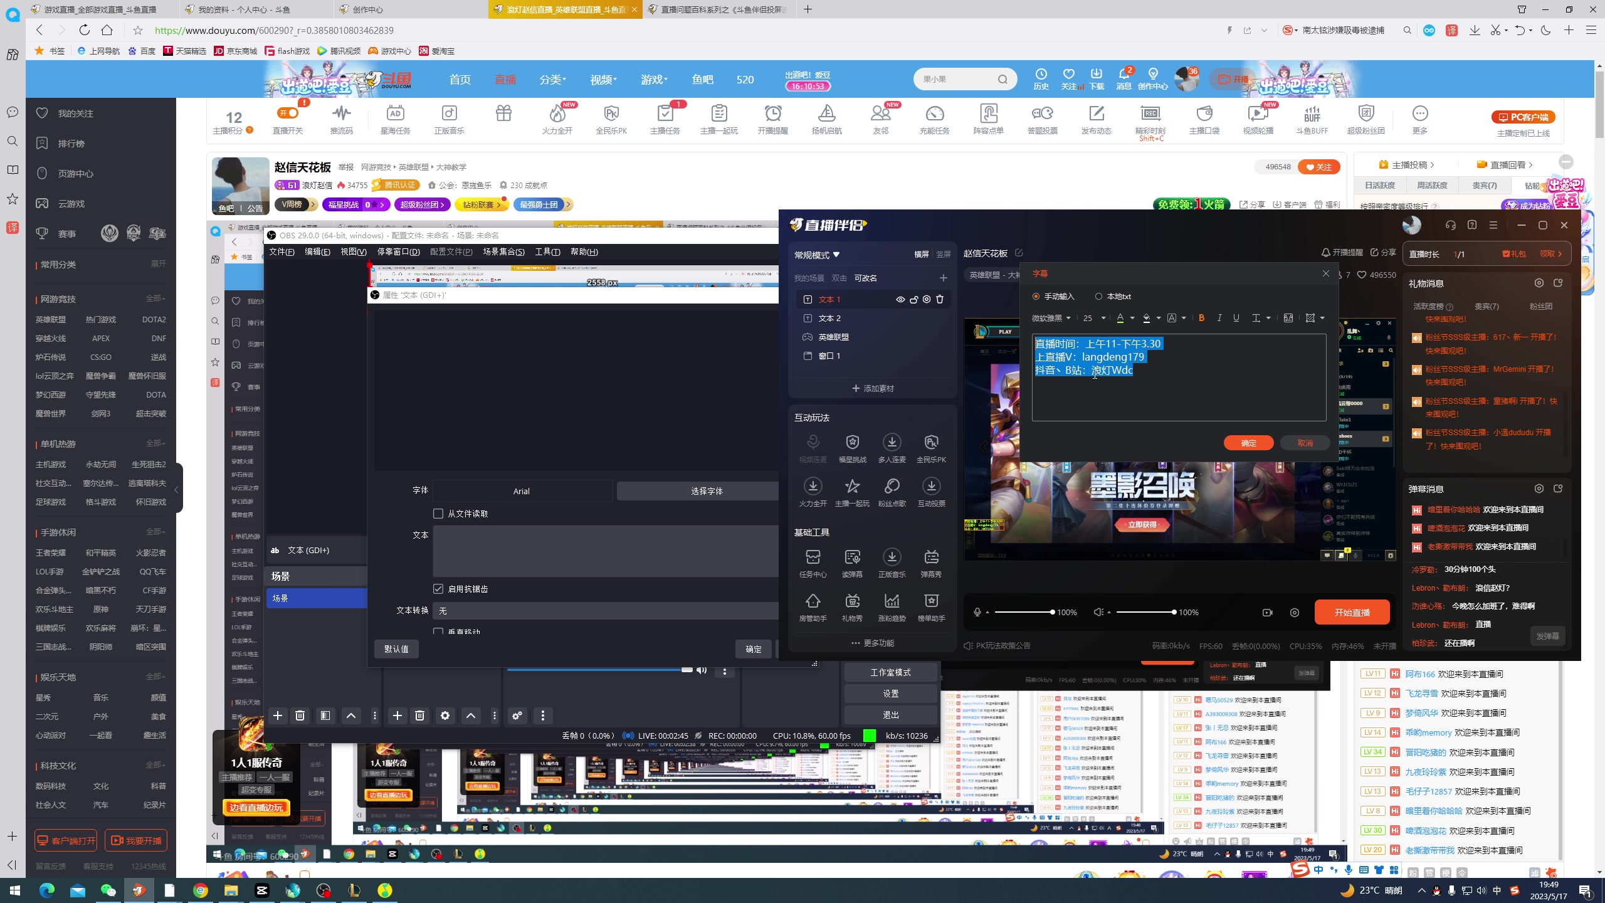Open the font size dropdown showing 25
1605x903 pixels.
tap(1093, 318)
